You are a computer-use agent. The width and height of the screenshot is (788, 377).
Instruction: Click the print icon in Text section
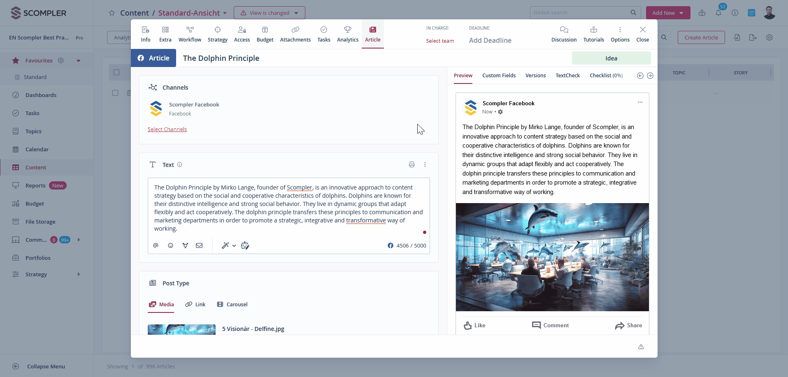(411, 164)
